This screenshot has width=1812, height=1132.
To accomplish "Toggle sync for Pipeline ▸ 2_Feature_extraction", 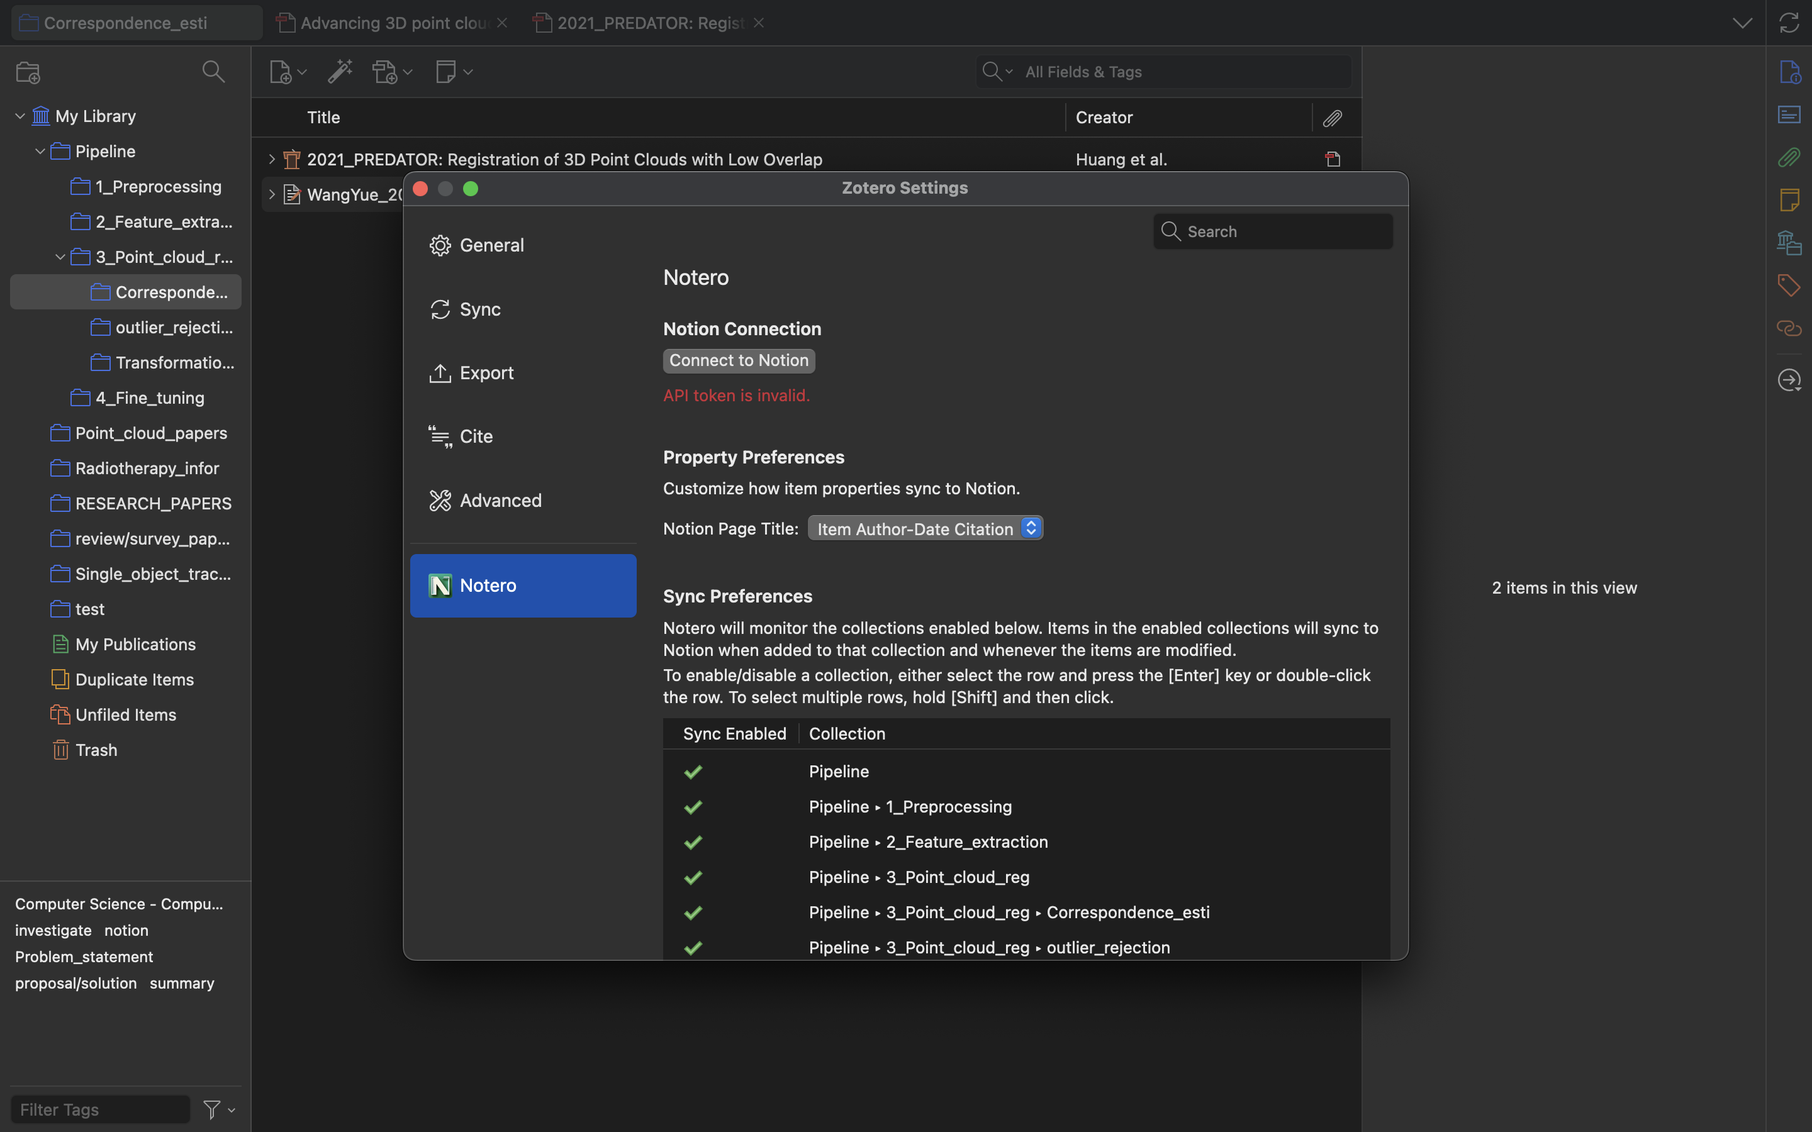I will coord(693,842).
